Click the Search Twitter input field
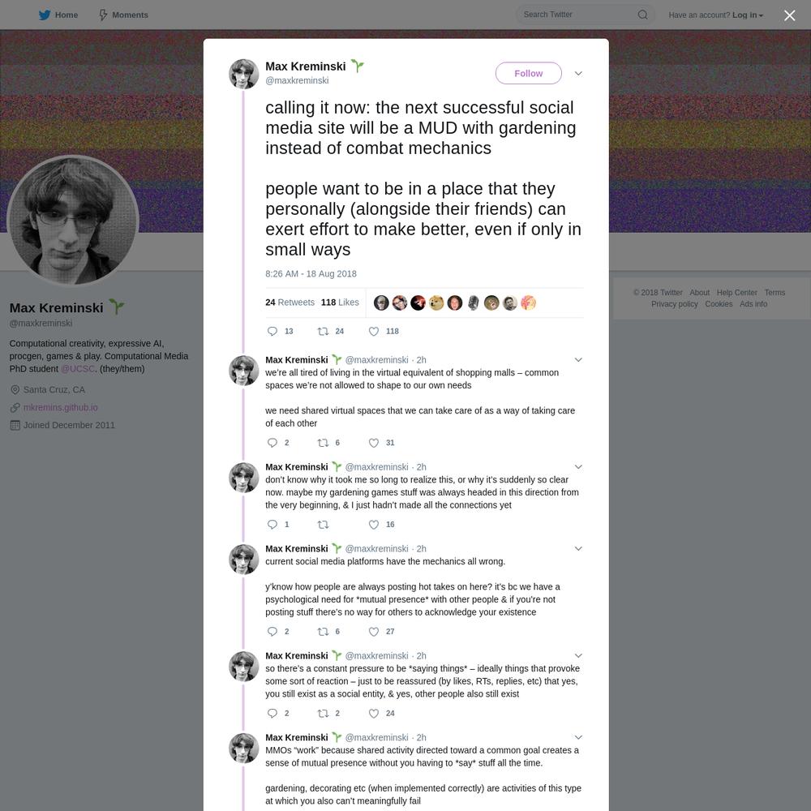The image size is (811, 811). click(577, 15)
